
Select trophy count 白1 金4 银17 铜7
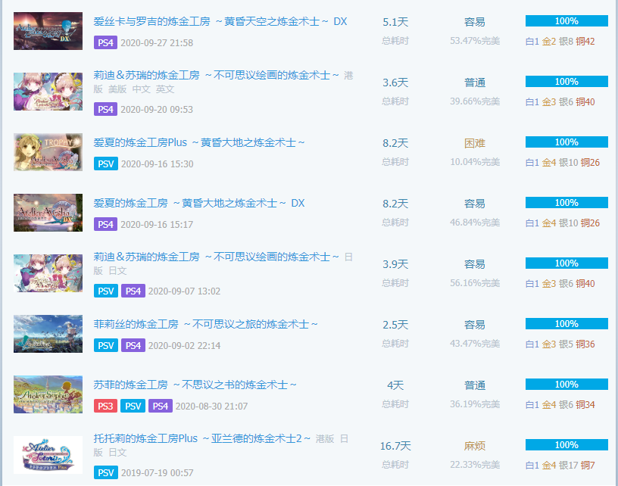point(560,466)
